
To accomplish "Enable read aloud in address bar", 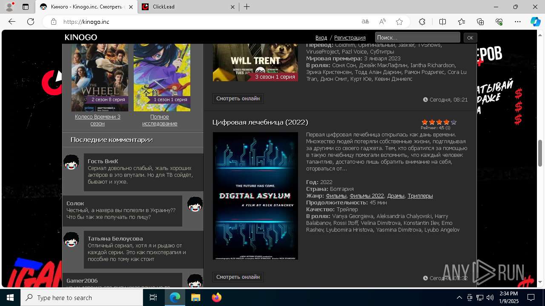I will 382,22.
